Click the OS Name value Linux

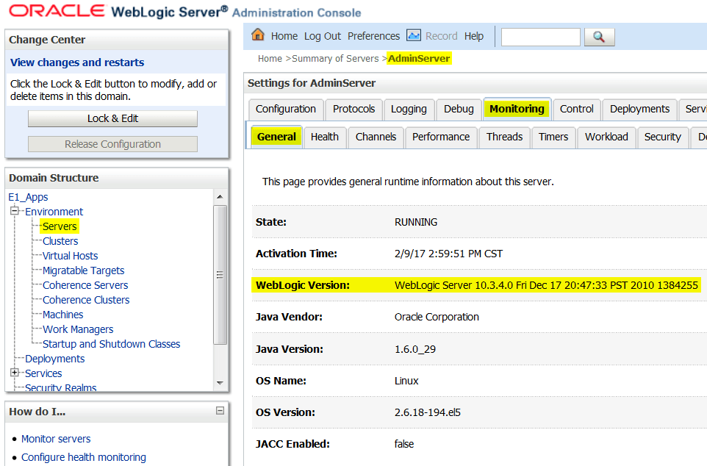pos(406,381)
